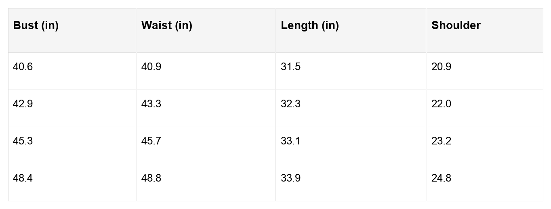Image resolution: width=551 pixels, height=209 pixels.
Task: Click the Shoulder column header
Action: point(456,25)
